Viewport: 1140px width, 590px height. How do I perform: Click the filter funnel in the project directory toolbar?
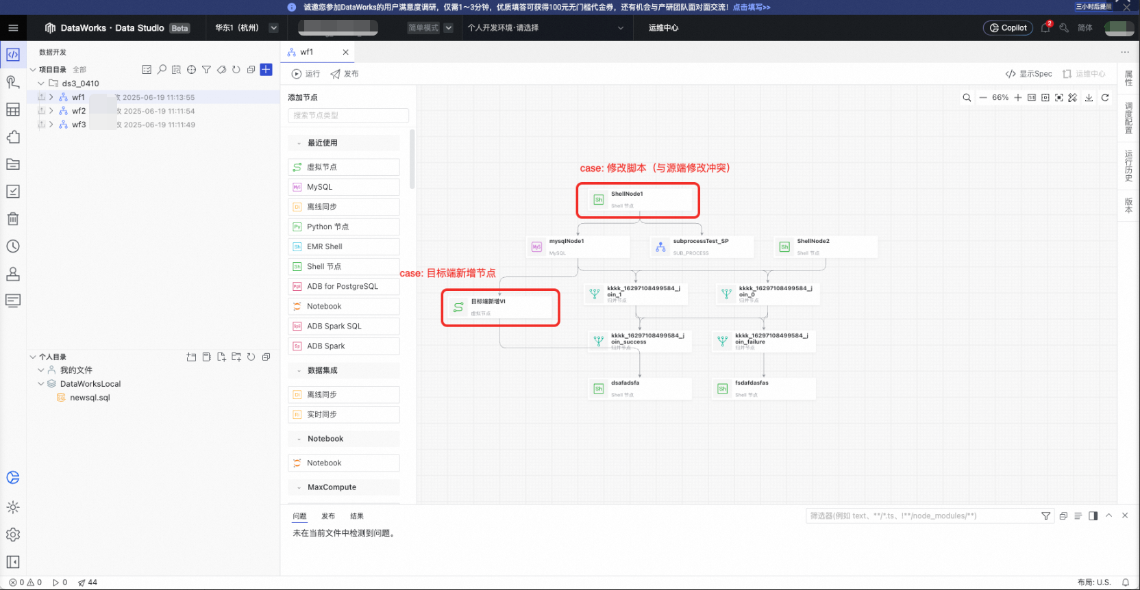[x=206, y=70]
